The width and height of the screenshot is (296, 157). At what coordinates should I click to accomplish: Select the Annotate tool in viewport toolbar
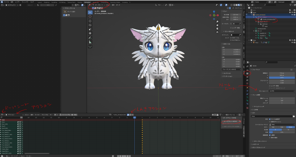tap(90, 37)
